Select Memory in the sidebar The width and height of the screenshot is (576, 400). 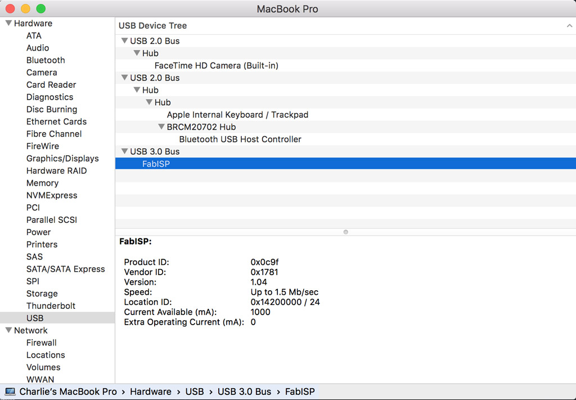pyautogui.click(x=42, y=183)
